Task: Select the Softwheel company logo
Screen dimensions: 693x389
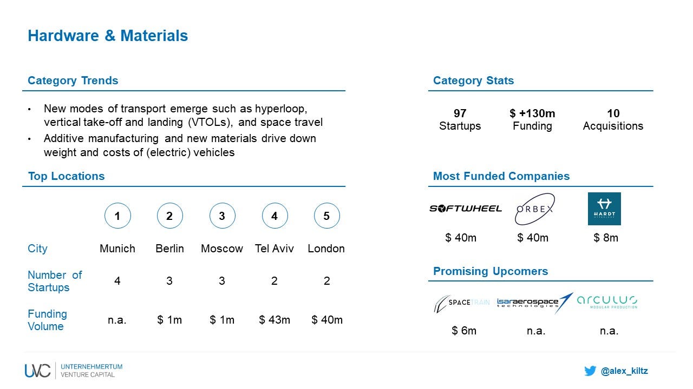Action: click(x=466, y=209)
